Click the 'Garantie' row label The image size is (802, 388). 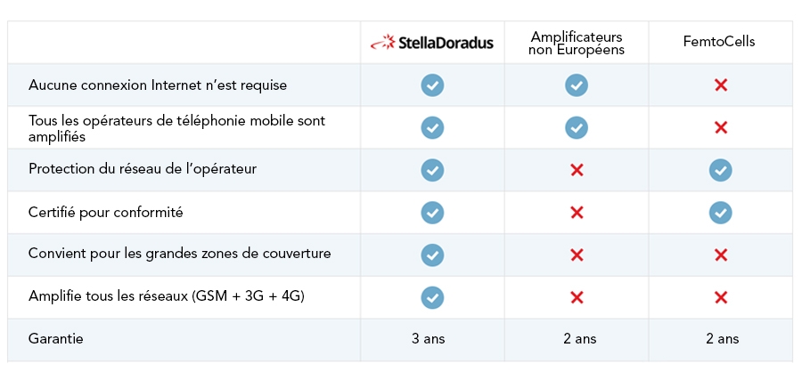pyautogui.click(x=56, y=339)
